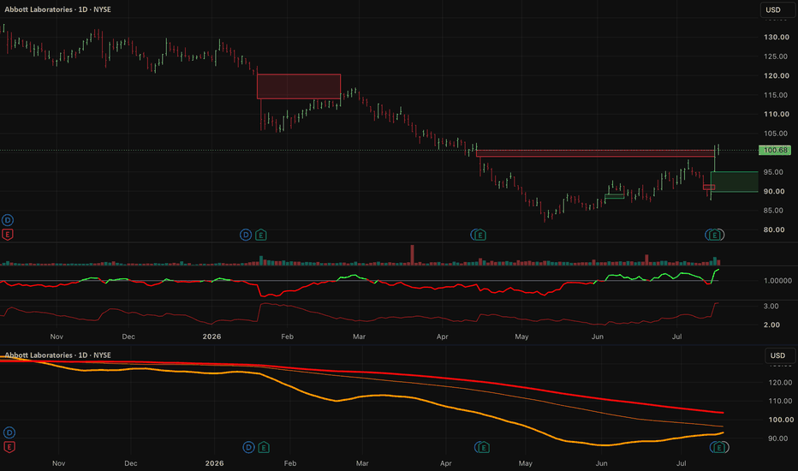Click the top chart title 'Abbott Laboratories · 1D · NYSE'
This screenshot has height=471, width=798.
coord(57,9)
